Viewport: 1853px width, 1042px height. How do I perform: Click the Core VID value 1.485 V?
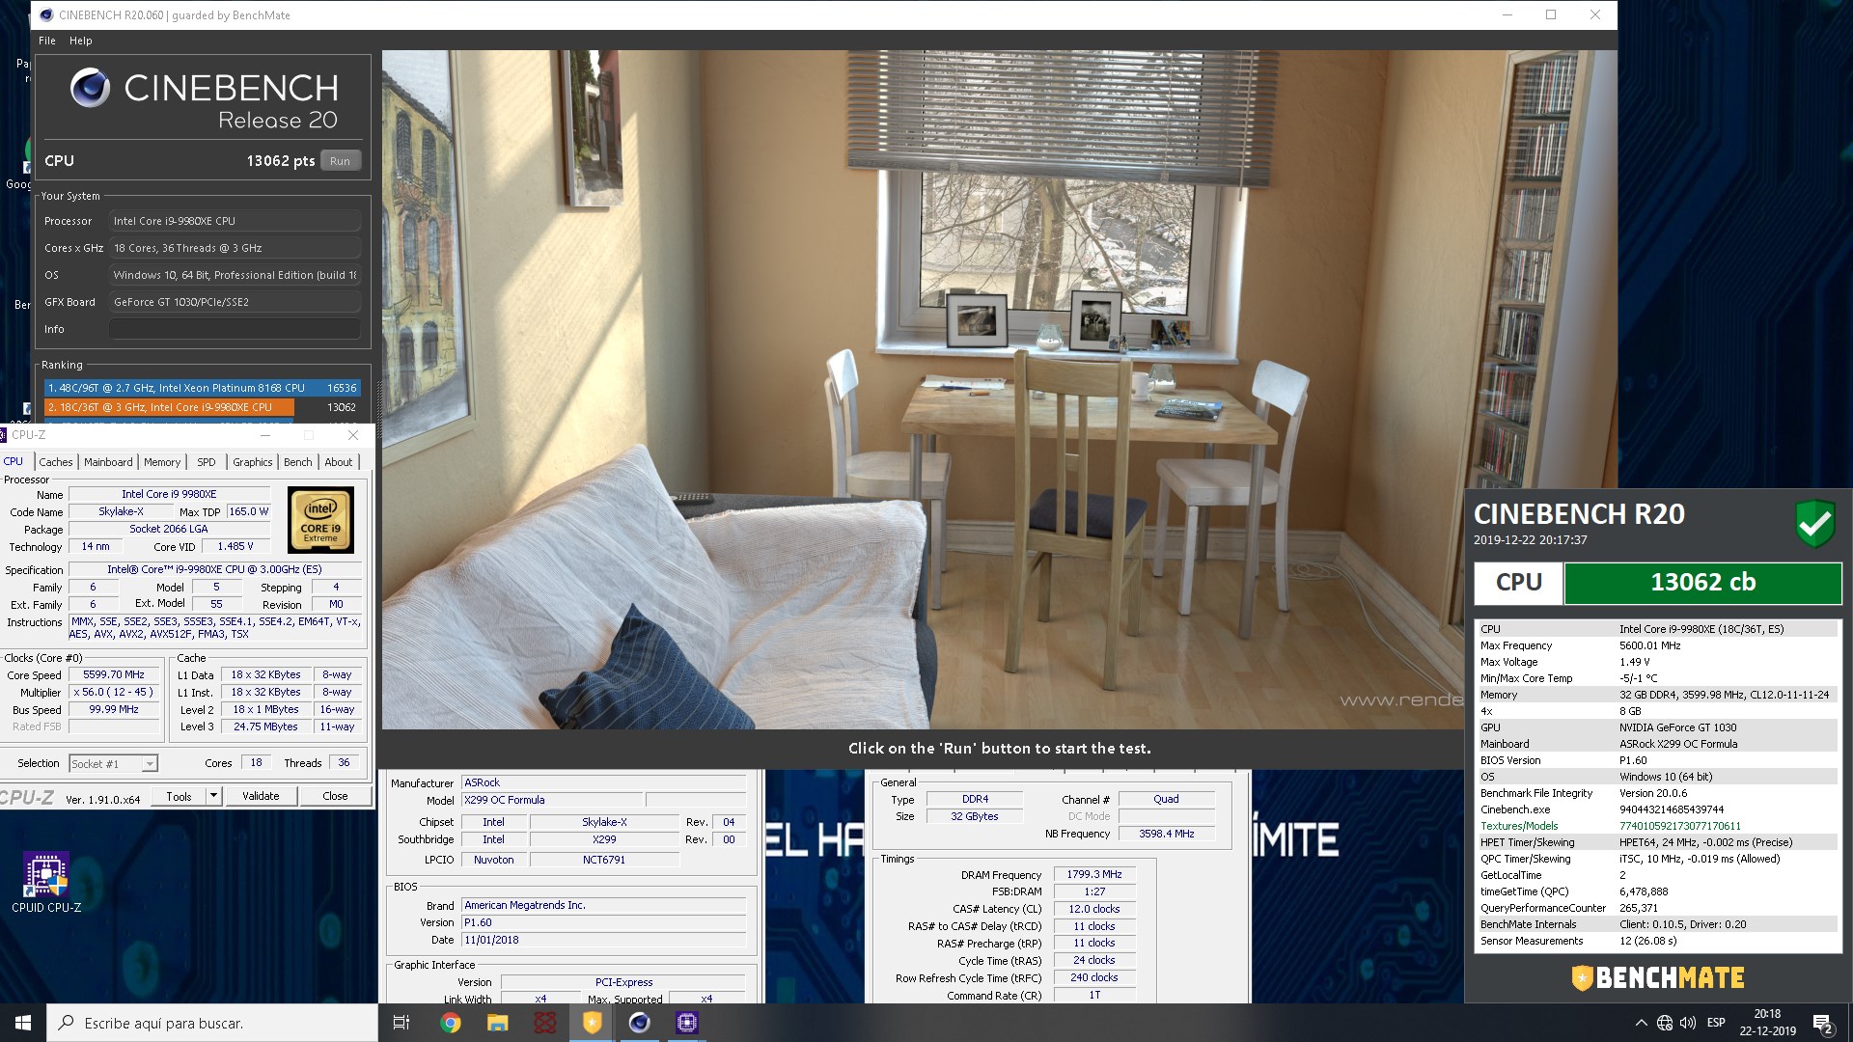(x=235, y=546)
